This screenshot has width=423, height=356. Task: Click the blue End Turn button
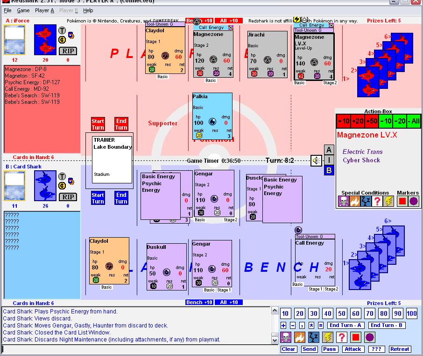tap(121, 198)
